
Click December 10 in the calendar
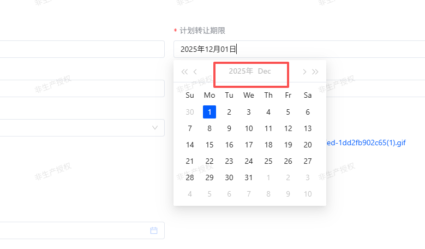[x=249, y=128]
